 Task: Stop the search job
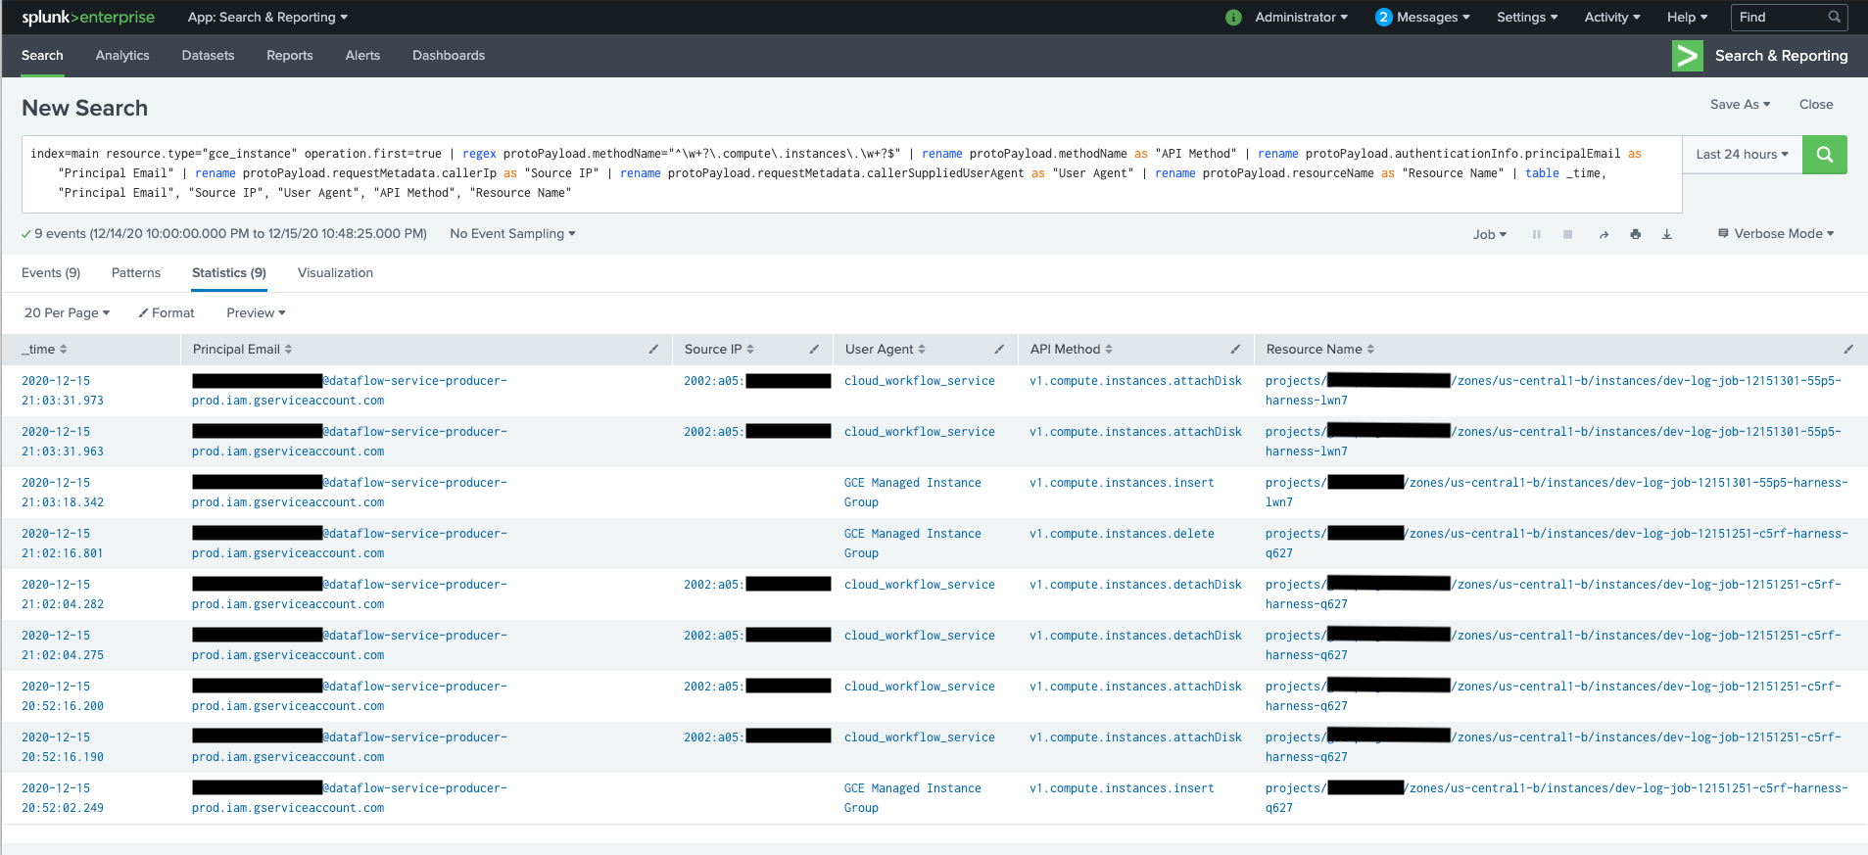click(1567, 235)
